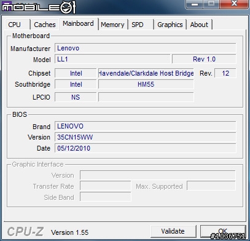250x241 pixels.
Task: Click BIOS Version field 35CN15WW
Action: pyautogui.click(x=146, y=137)
